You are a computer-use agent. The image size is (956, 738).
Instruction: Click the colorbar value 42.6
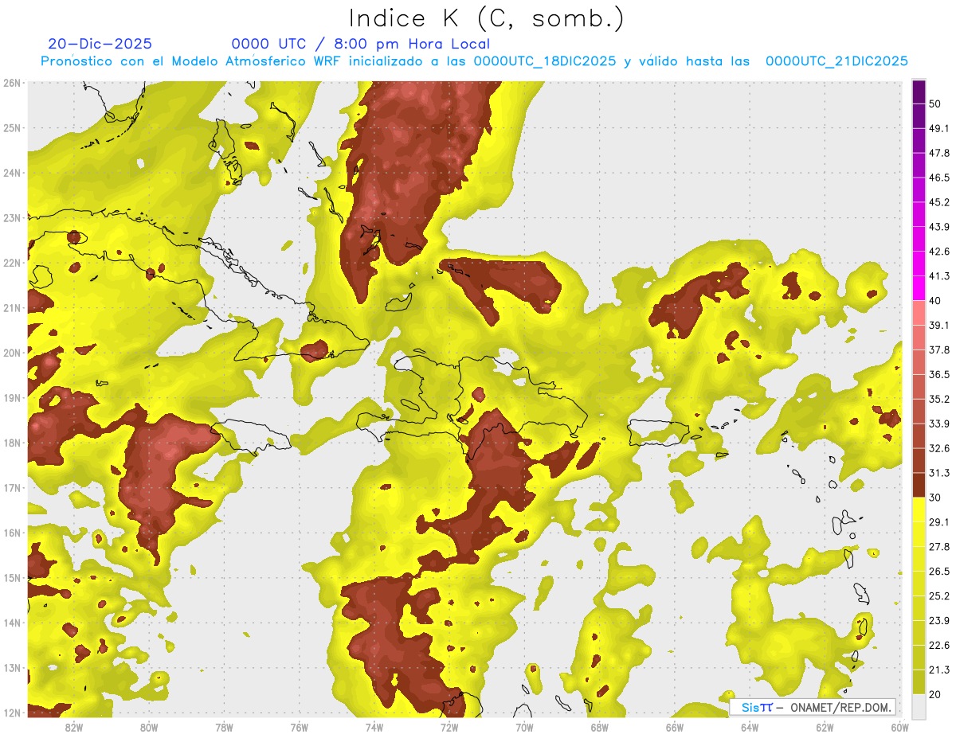(939, 252)
